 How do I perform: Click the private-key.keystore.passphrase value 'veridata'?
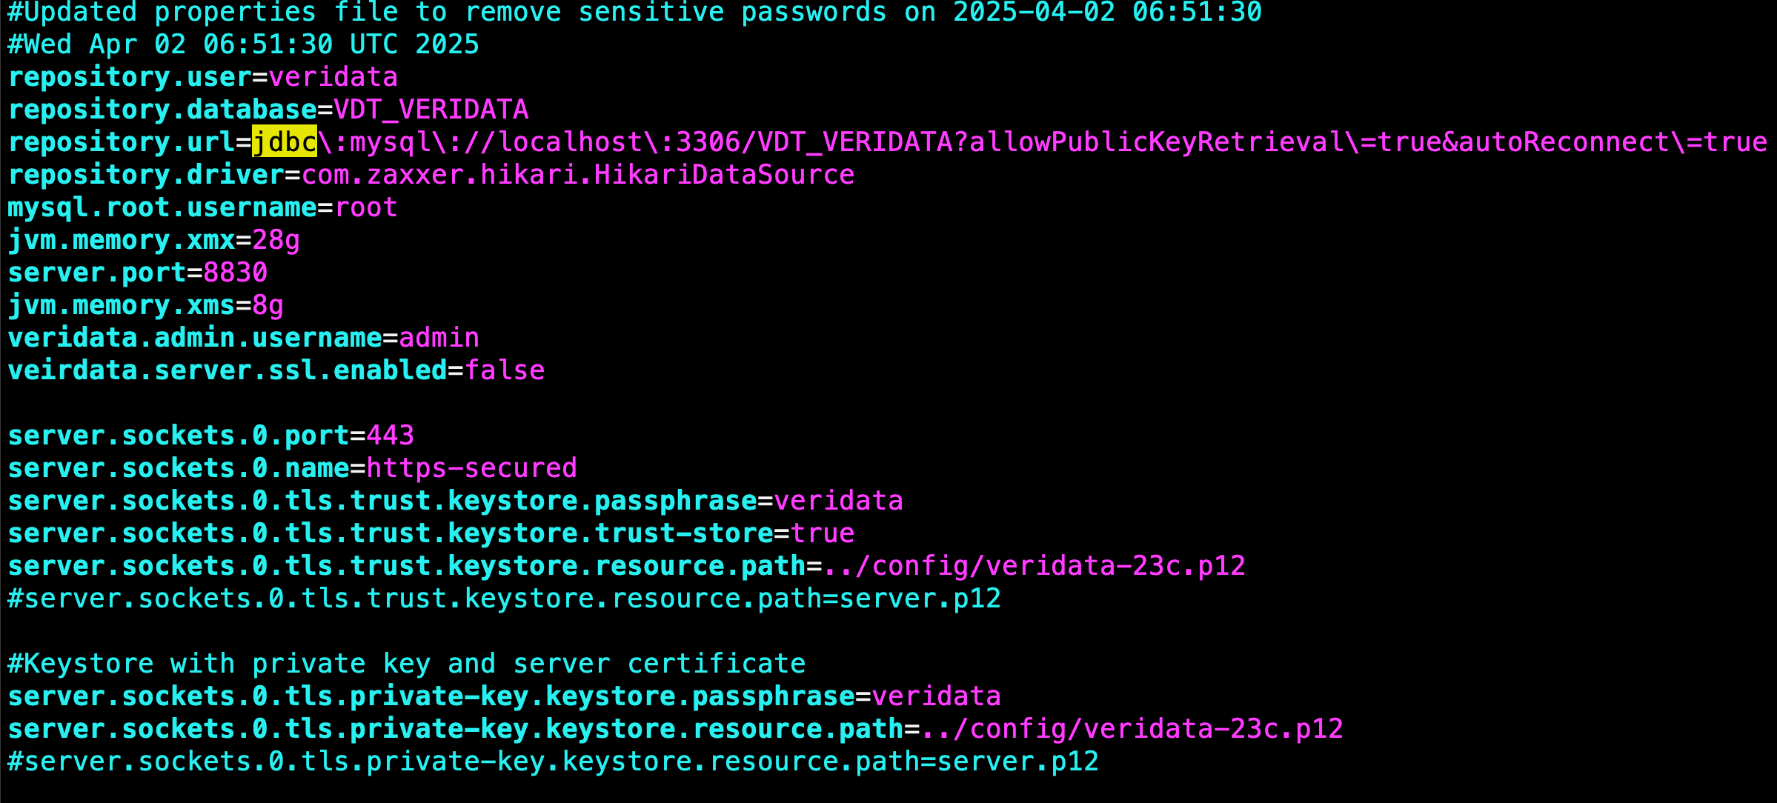(937, 696)
